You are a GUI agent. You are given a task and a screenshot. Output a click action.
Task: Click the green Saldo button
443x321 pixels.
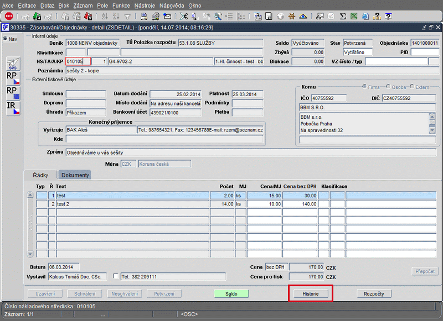click(231, 294)
